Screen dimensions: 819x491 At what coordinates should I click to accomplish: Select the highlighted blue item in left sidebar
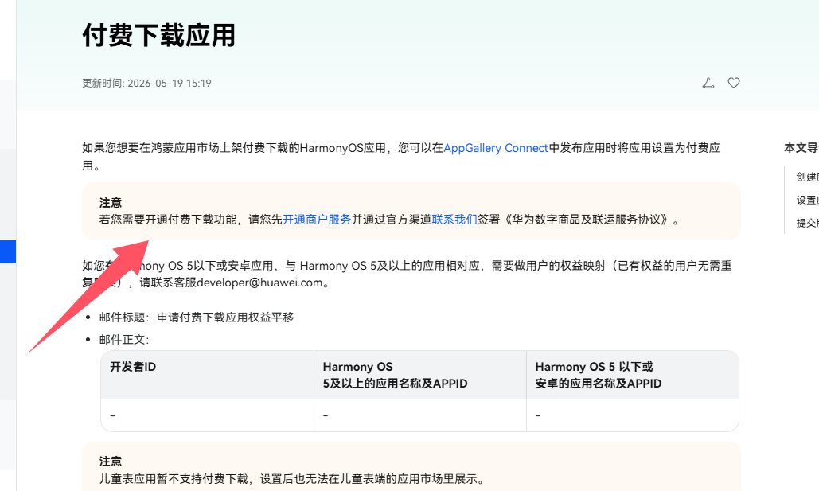point(8,251)
